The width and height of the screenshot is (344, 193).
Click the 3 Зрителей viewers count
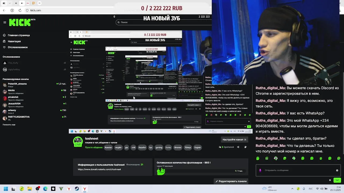(x=227, y=147)
